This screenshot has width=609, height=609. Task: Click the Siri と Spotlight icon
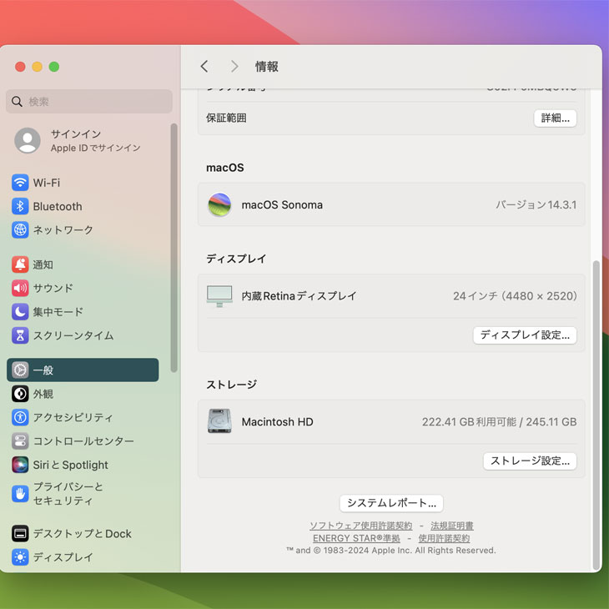[x=20, y=465]
